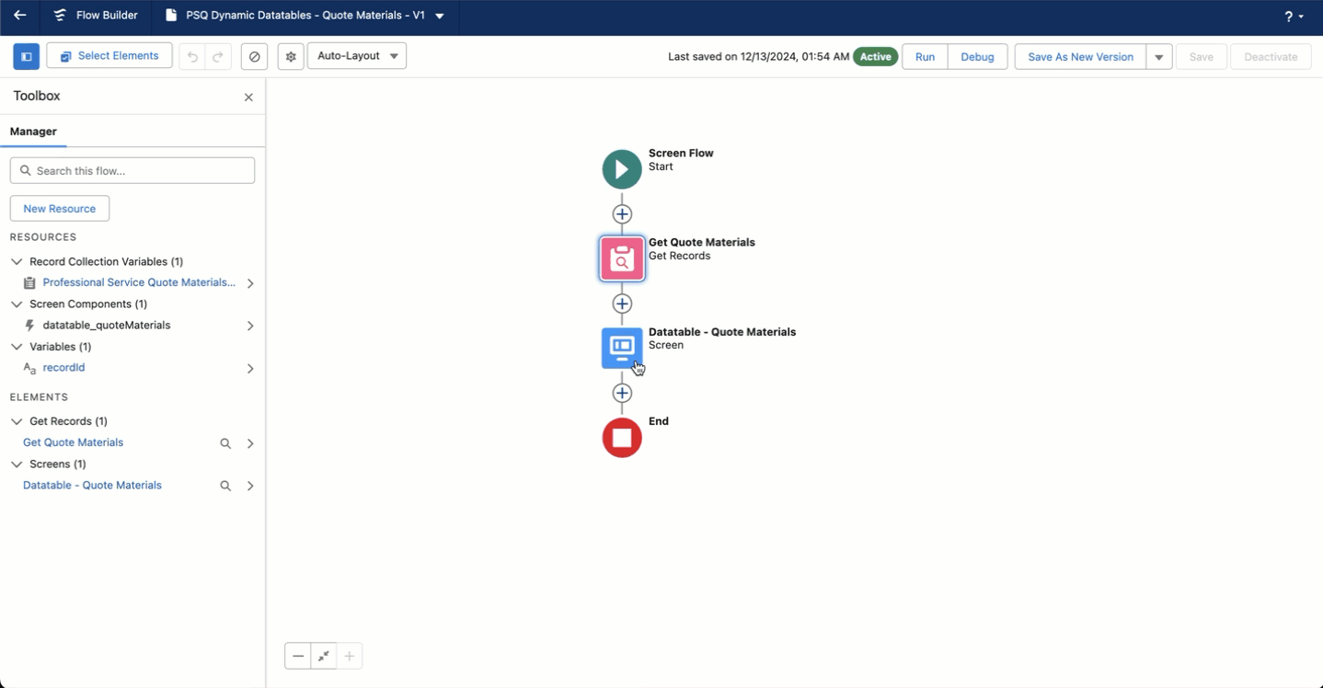The image size is (1323, 688).
Task: Collapse the Screen Components section
Action: 17,304
